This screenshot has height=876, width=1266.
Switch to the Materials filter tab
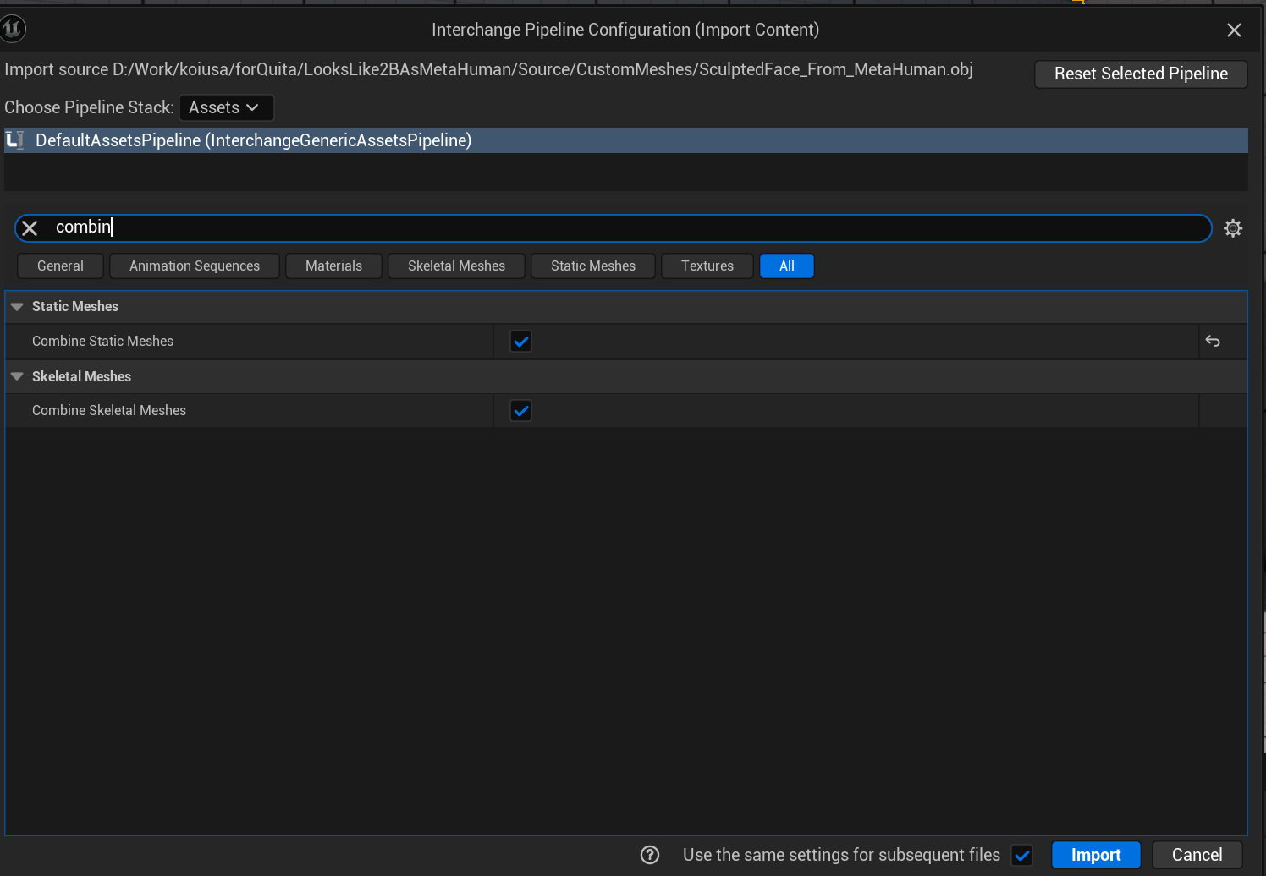click(333, 266)
